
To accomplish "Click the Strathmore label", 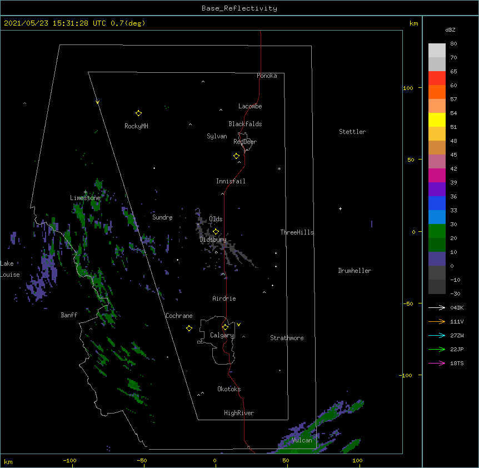I will 287,338.
